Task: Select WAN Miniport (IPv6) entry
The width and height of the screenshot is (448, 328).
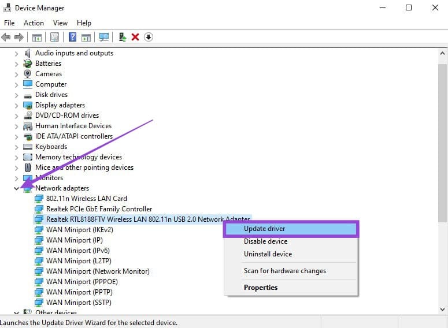Action: pos(78,251)
